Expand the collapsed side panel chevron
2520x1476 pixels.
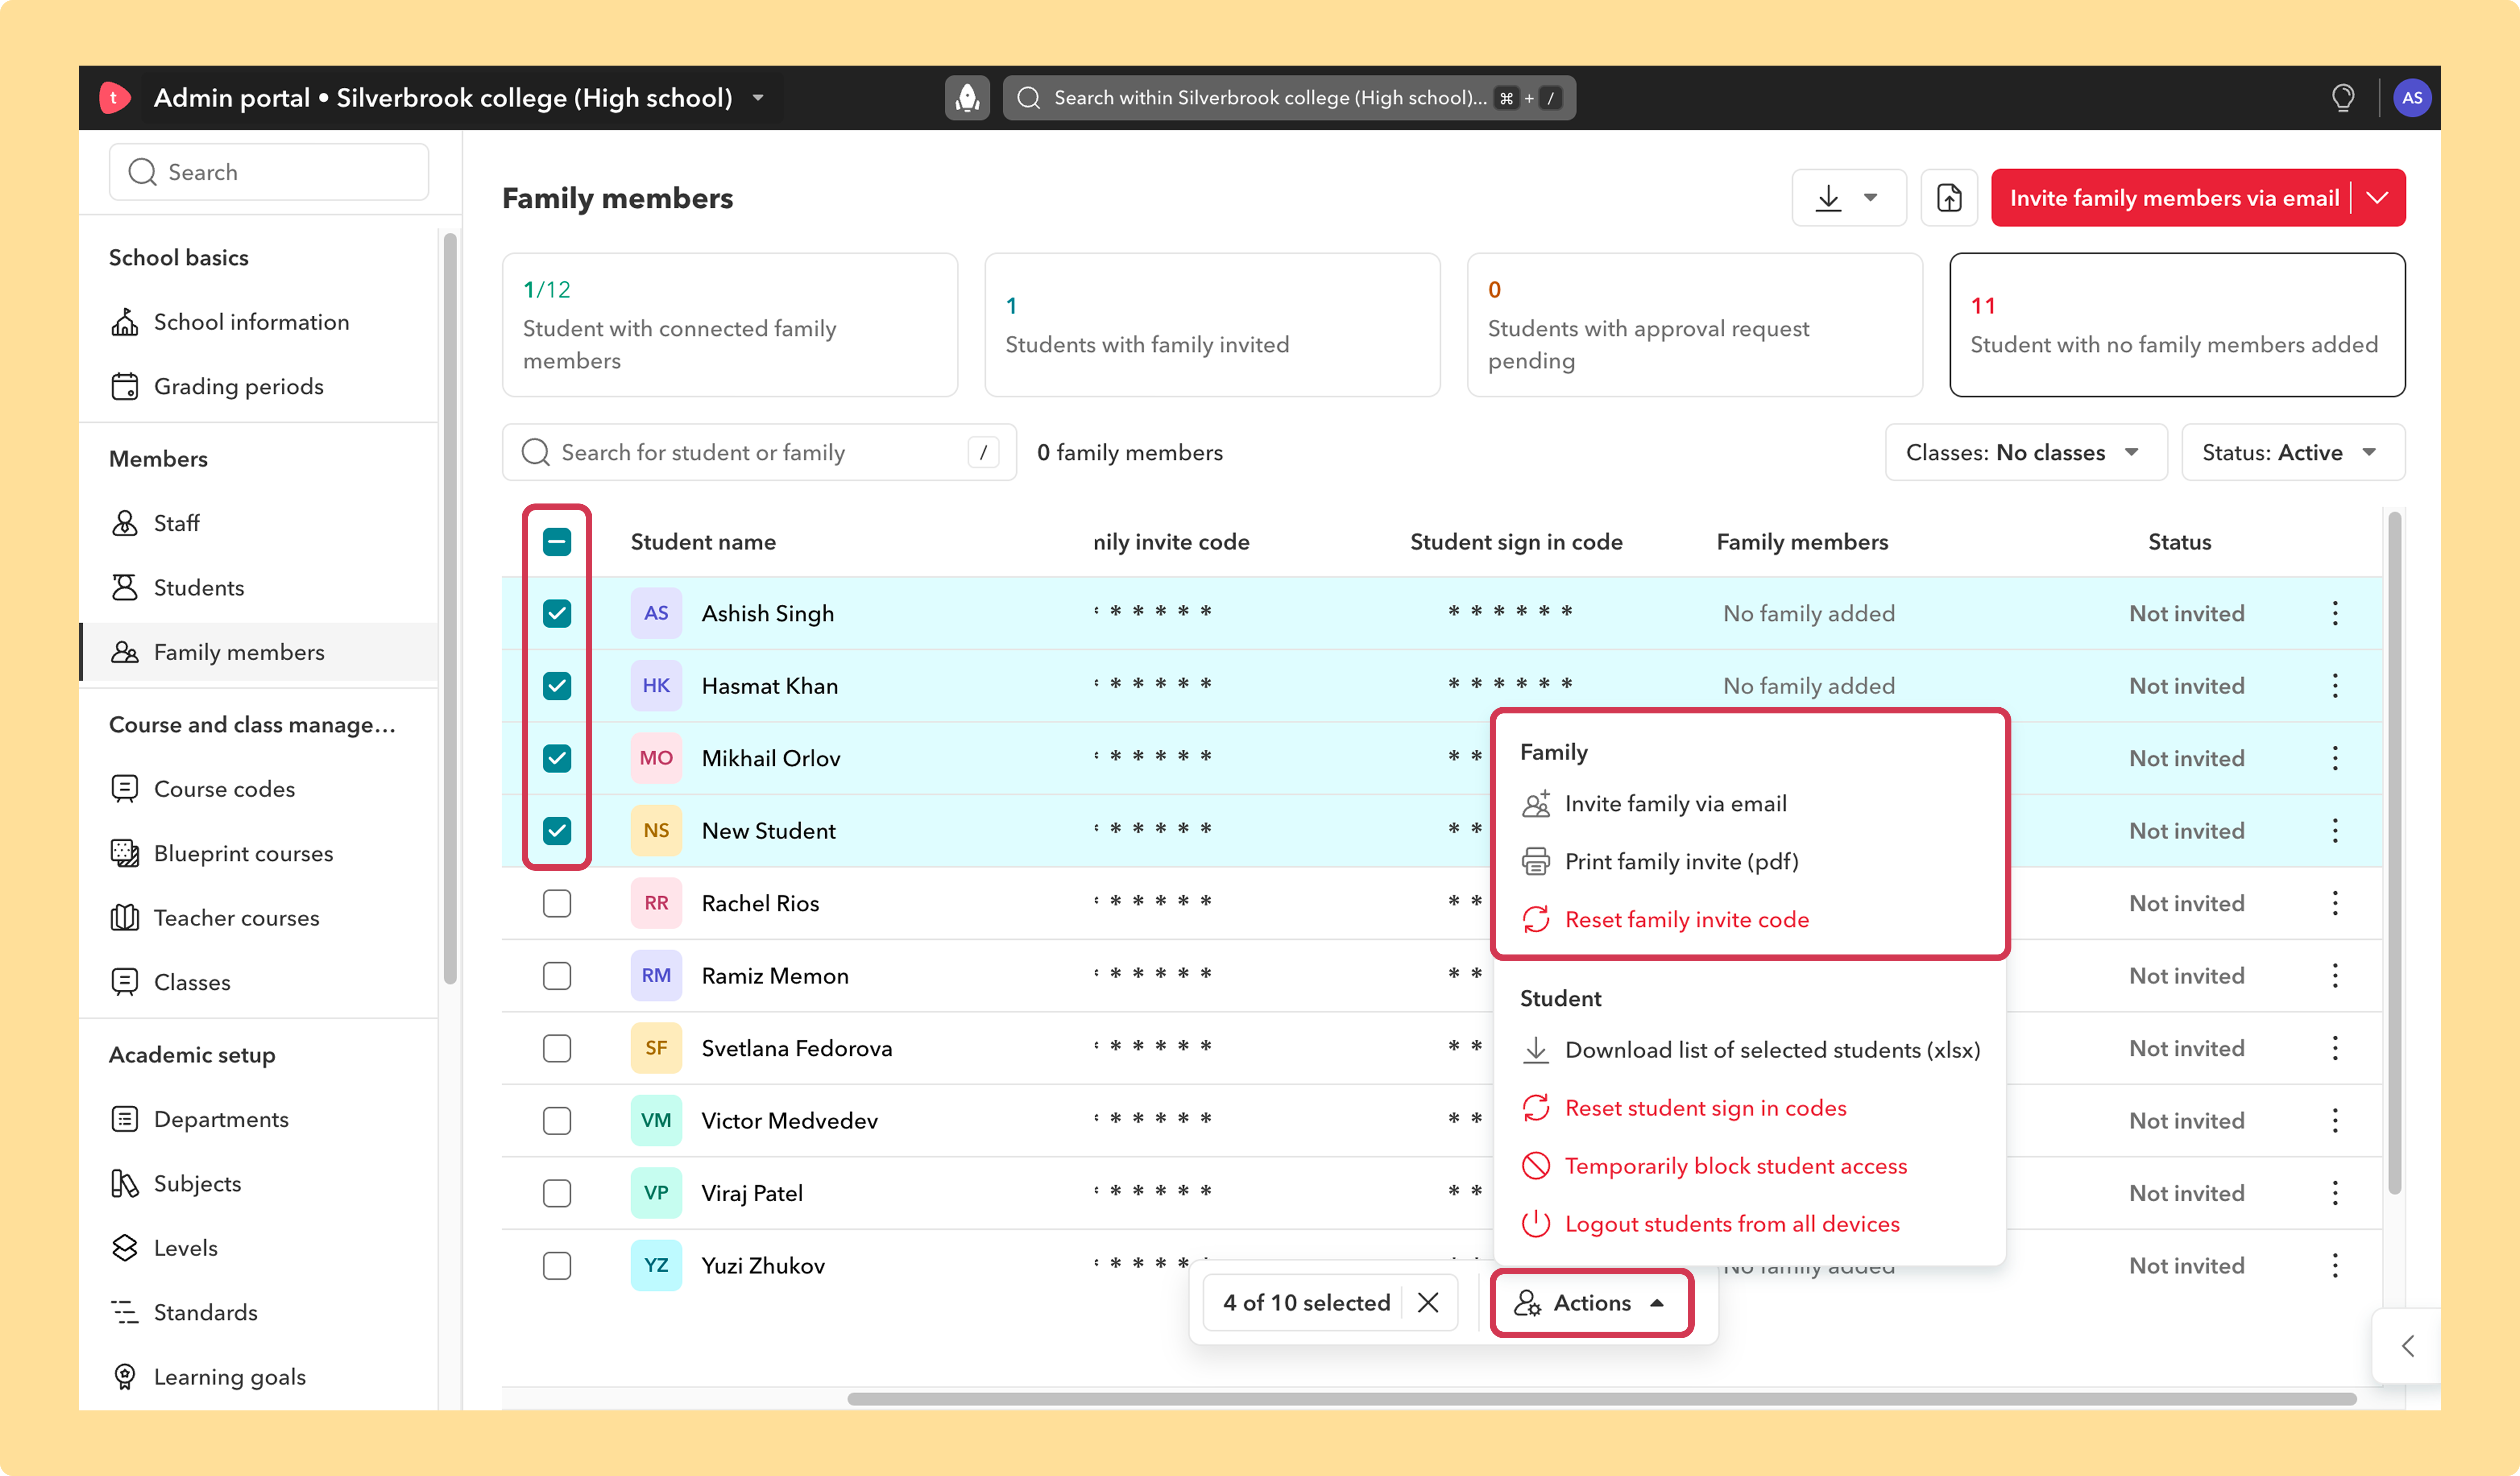point(2408,1346)
